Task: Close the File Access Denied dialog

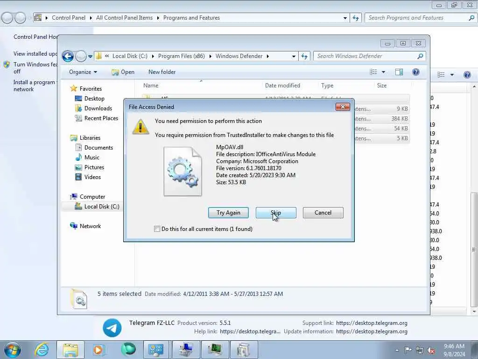Action: point(343,107)
